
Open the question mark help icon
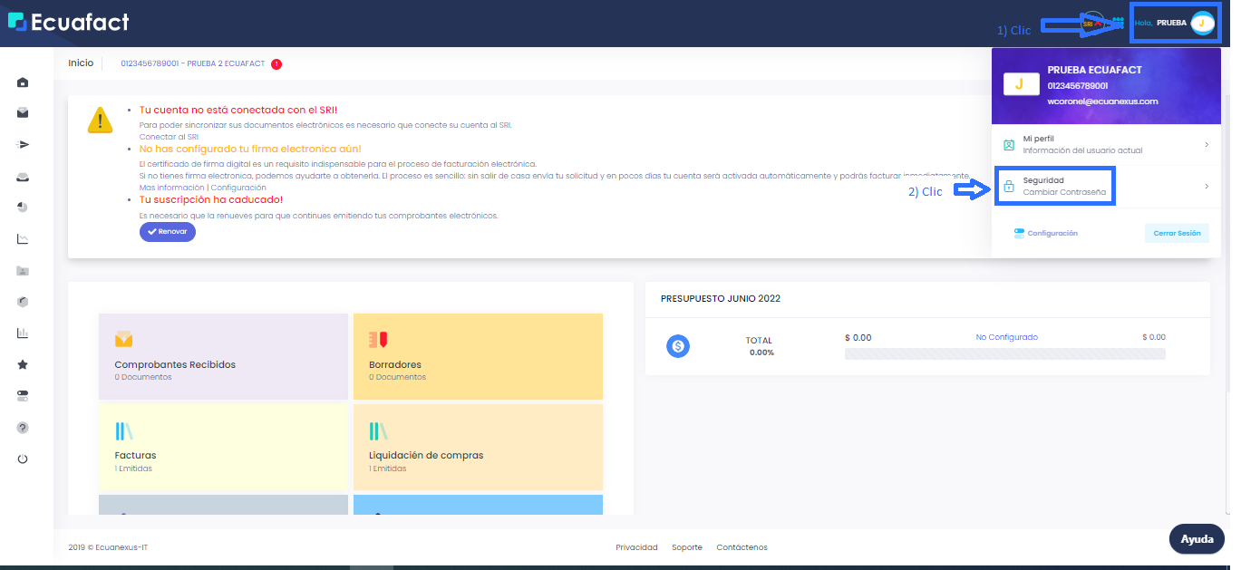pyautogui.click(x=23, y=428)
